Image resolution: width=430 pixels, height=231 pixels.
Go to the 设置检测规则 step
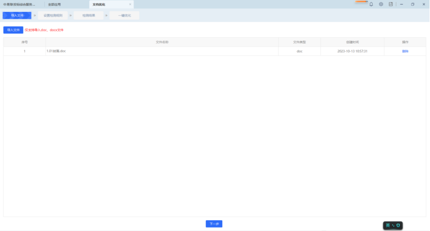(53, 16)
